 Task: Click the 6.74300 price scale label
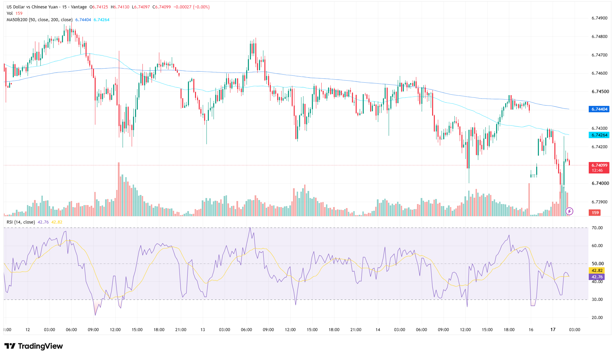pyautogui.click(x=600, y=128)
